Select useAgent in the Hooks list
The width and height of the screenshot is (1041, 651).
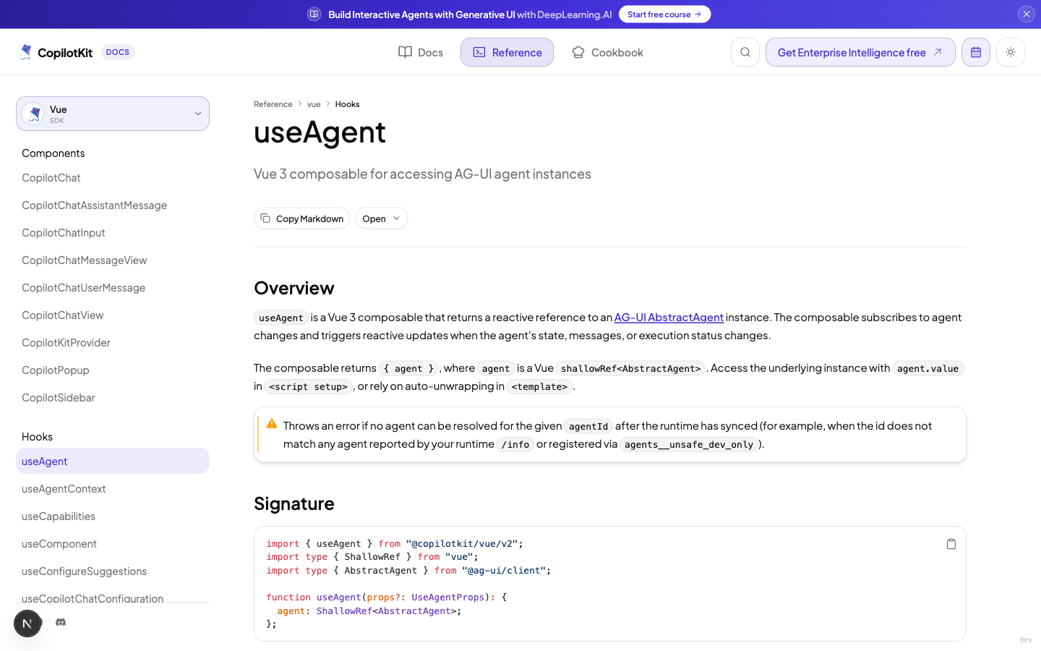pyautogui.click(x=113, y=461)
